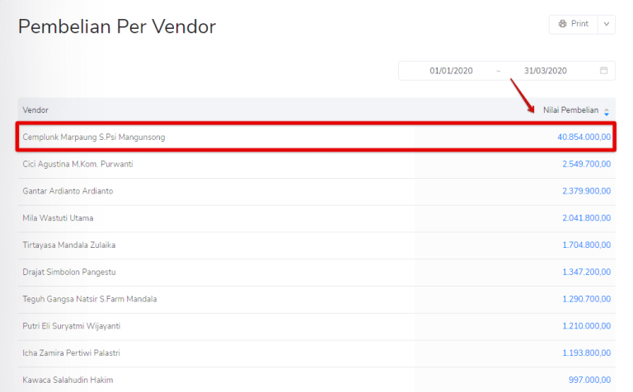633x392 pixels.
Task: Click the Vendor column header
Action: pos(35,110)
